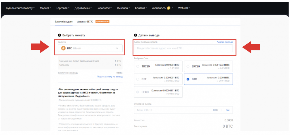Click the step 2 circle before Детали вывода
The width and height of the screenshot is (290, 135).
pyautogui.click(x=135, y=35)
